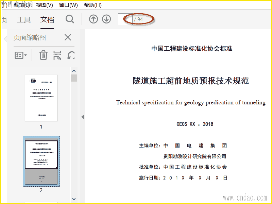The height and width of the screenshot is (204, 272).
Task: Select the page 1 thumbnail
Action: 41,98
